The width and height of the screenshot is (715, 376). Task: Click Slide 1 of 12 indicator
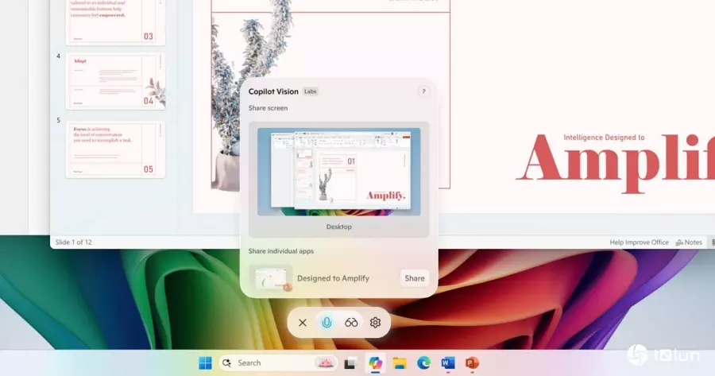[x=73, y=242]
